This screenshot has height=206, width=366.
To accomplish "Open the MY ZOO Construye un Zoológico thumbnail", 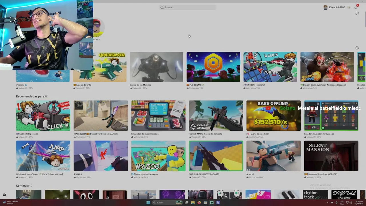I will click(158, 156).
